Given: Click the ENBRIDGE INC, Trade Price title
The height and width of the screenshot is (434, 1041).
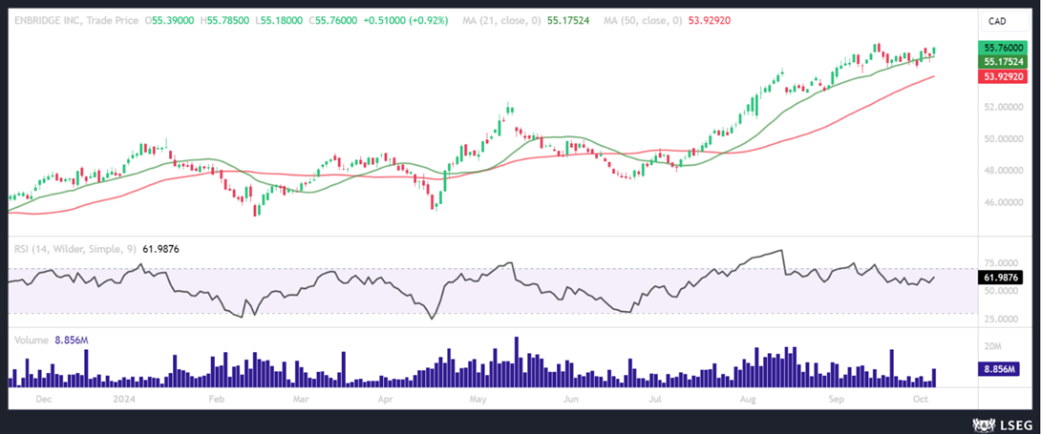Looking at the screenshot, I should pyautogui.click(x=76, y=21).
